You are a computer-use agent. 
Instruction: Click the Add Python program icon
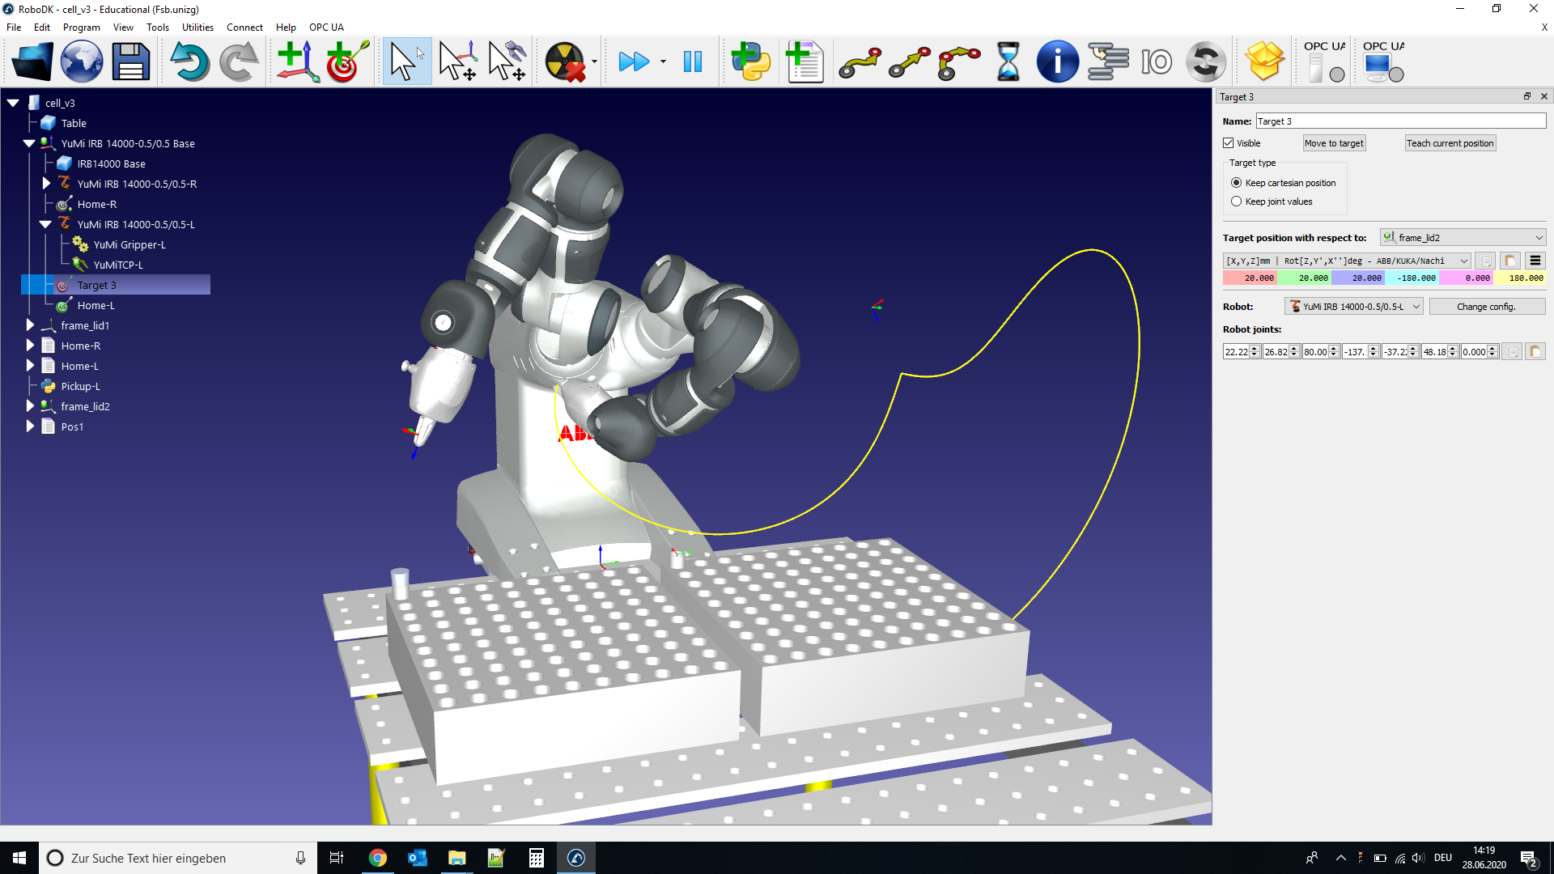pos(750,62)
